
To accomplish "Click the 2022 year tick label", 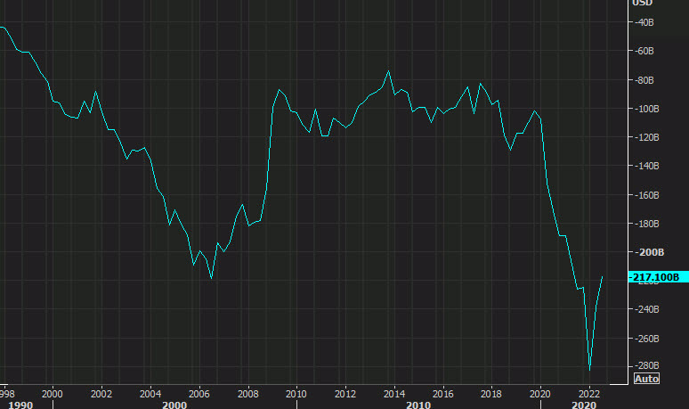I will (x=589, y=394).
